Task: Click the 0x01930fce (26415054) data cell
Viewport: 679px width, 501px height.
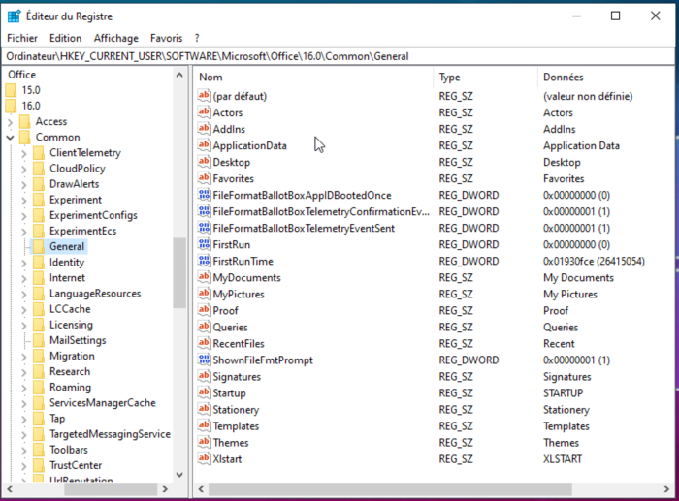Action: tap(594, 262)
